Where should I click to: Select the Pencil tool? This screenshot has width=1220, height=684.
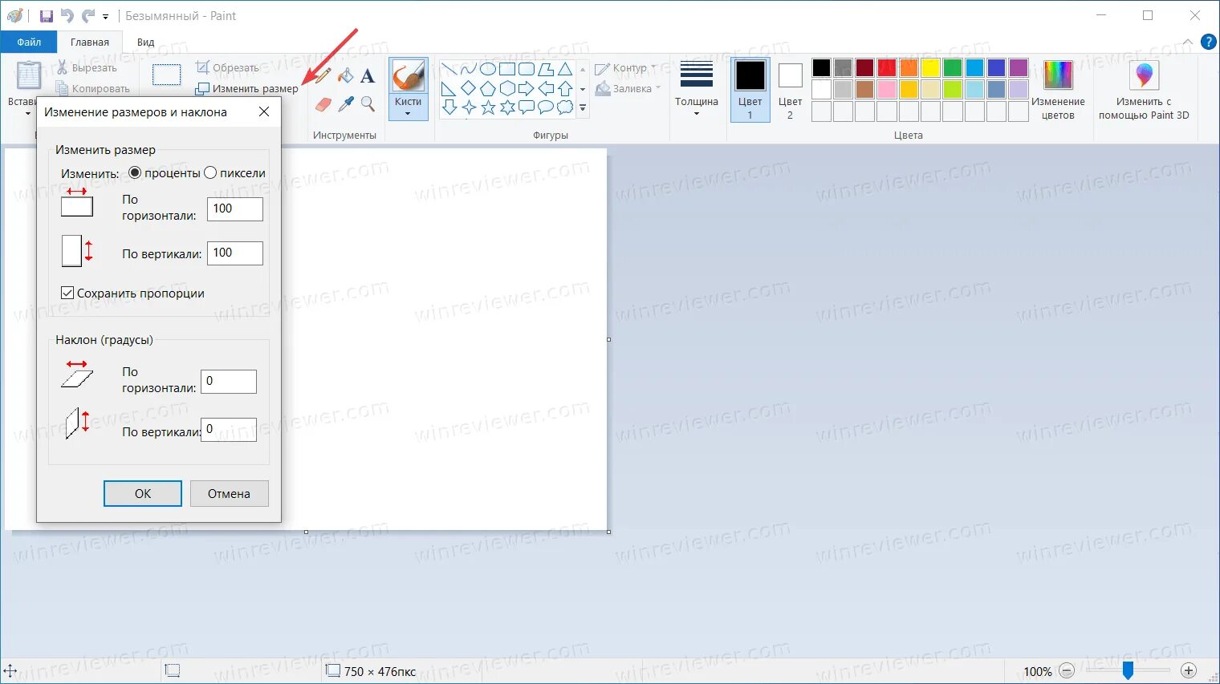click(x=323, y=76)
